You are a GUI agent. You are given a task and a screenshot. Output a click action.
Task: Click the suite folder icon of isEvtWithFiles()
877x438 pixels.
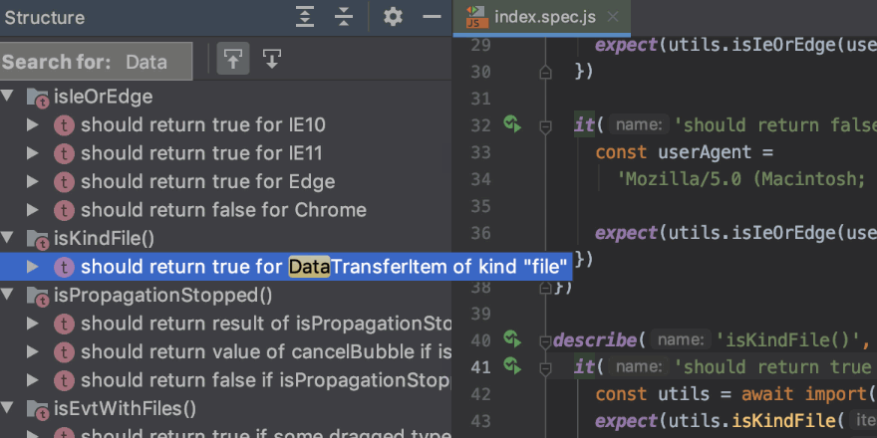click(38, 409)
